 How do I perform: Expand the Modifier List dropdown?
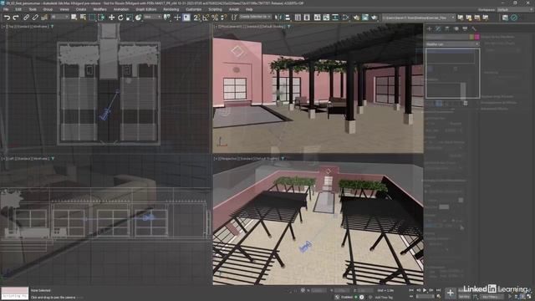click(x=452, y=44)
